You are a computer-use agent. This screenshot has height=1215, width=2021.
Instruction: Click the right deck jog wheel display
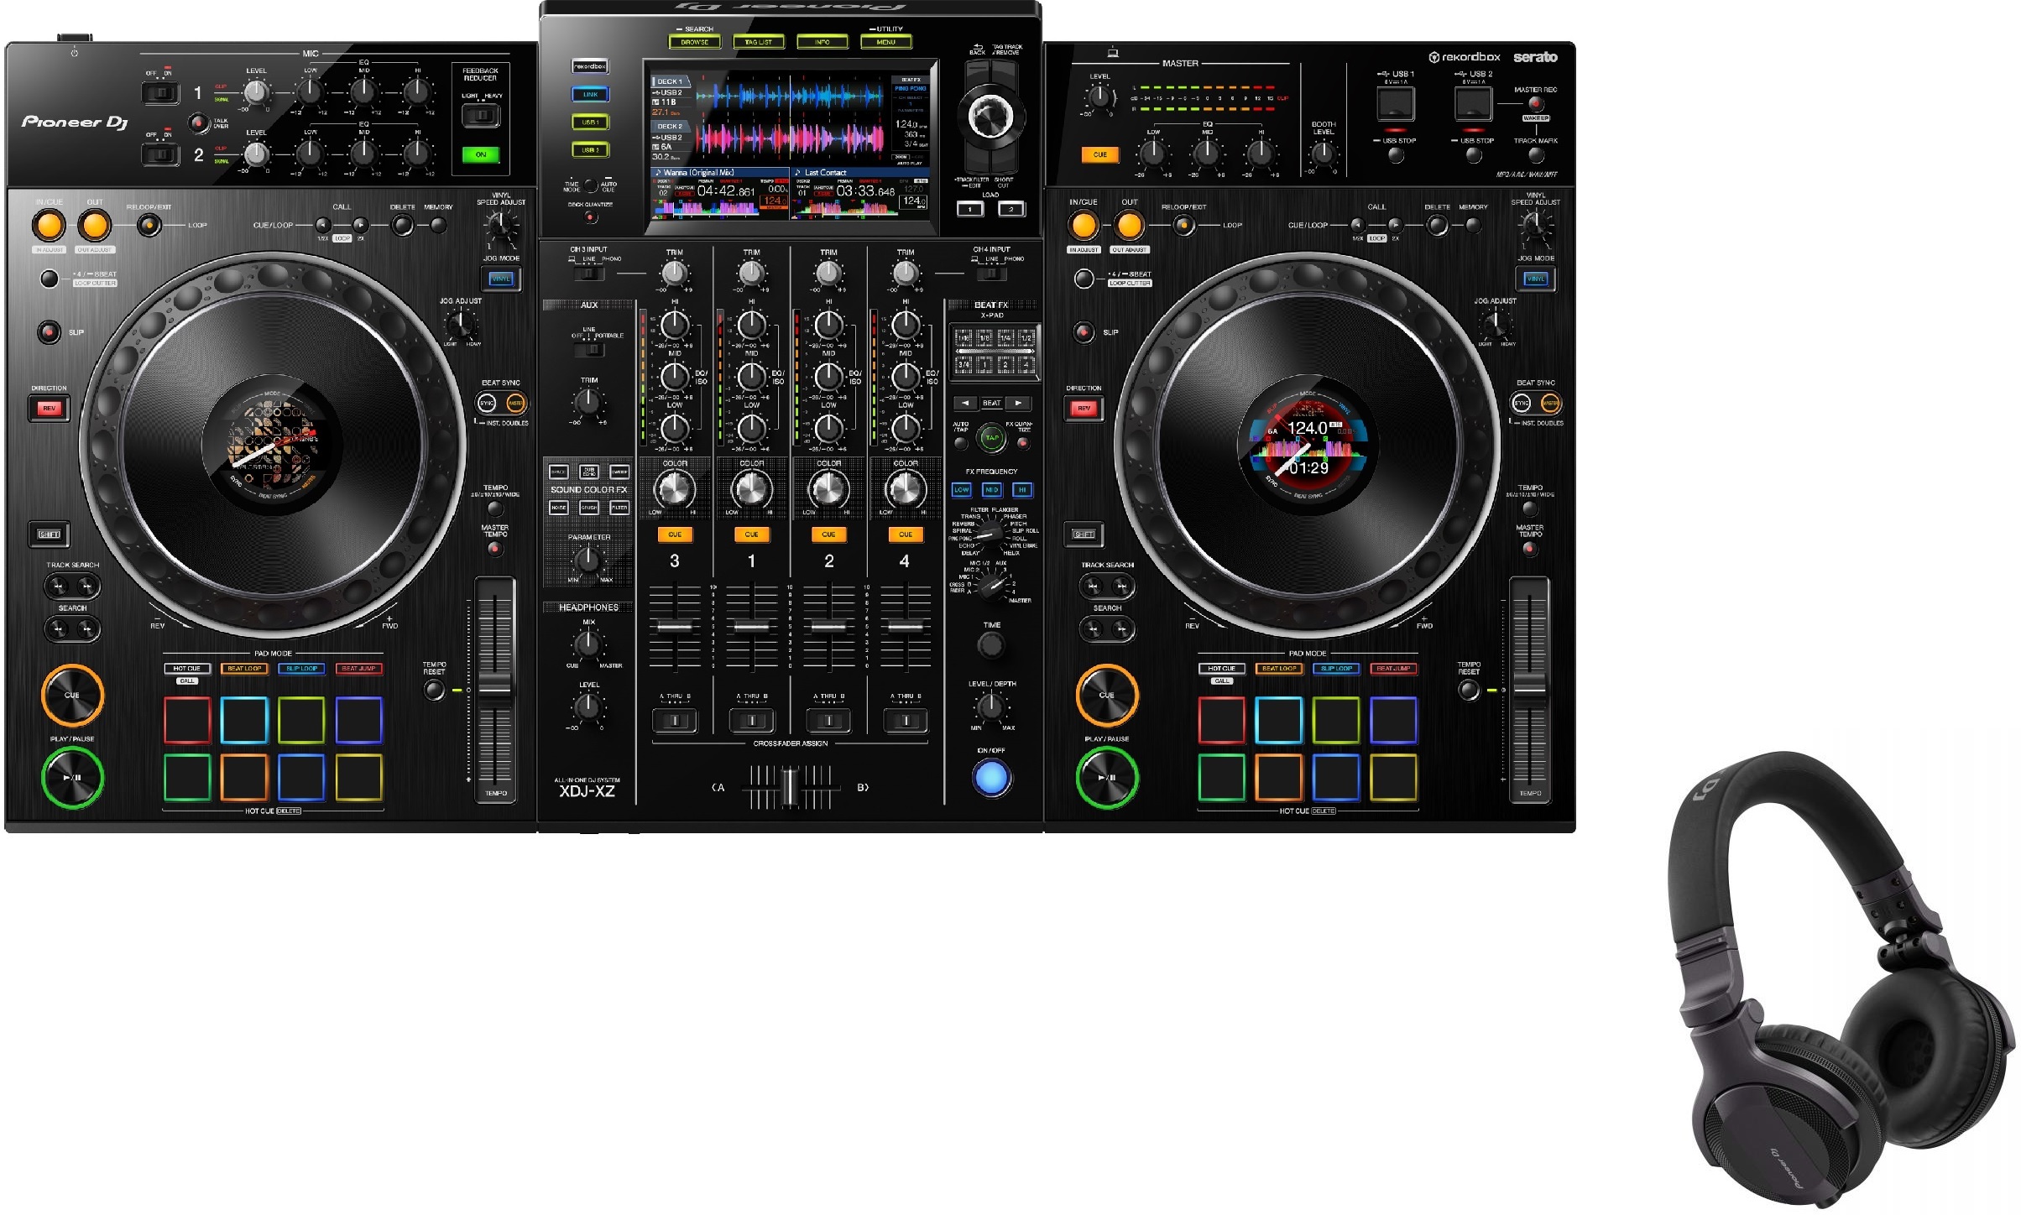click(x=1308, y=446)
